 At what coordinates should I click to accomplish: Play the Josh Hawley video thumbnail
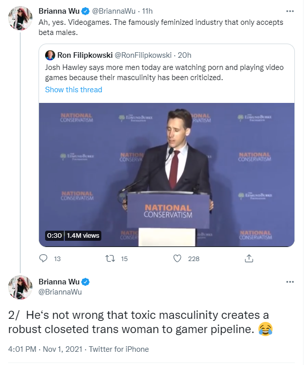pos(167,174)
